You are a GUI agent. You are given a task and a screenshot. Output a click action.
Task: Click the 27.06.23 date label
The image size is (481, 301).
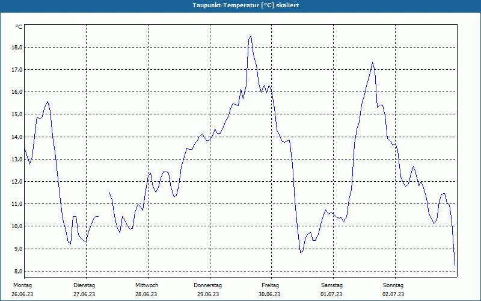(x=84, y=294)
